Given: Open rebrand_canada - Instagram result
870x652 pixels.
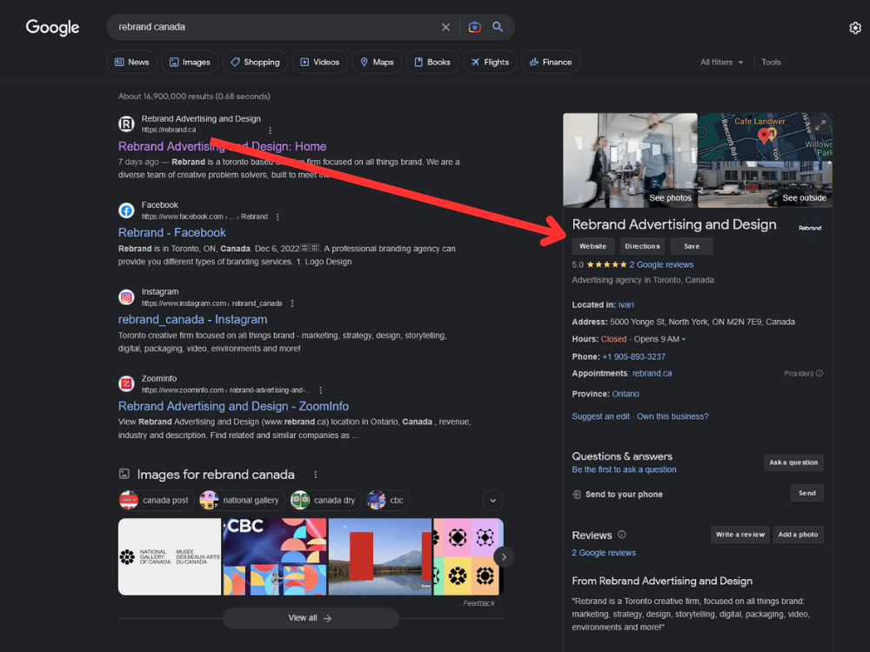Looking at the screenshot, I should (192, 320).
